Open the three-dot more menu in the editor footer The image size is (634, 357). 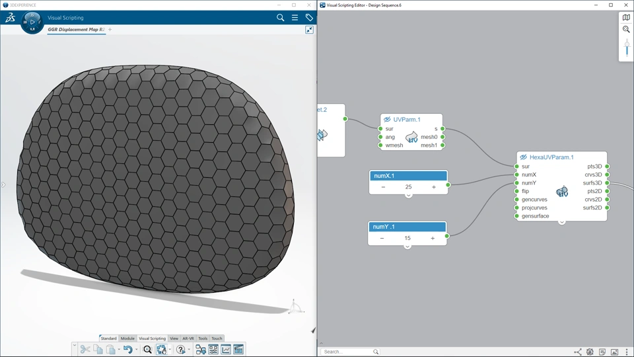627,352
